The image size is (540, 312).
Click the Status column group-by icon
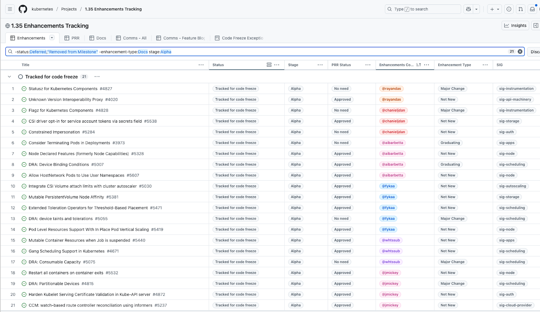pos(269,65)
